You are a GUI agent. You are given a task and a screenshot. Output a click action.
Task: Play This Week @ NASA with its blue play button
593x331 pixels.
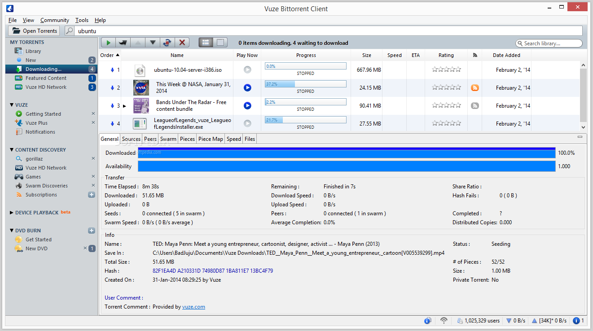point(247,88)
